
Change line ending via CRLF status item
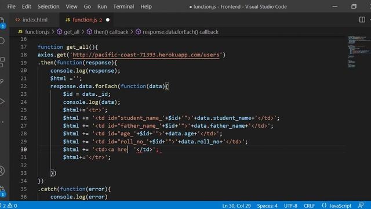pos(309,206)
